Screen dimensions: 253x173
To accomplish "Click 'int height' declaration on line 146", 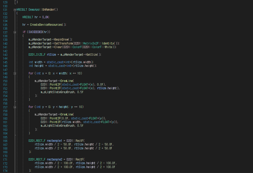I will (x=36, y=66).
